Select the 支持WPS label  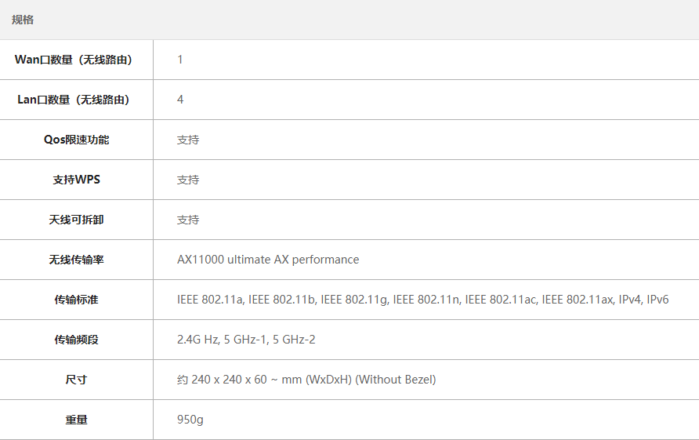76,180
